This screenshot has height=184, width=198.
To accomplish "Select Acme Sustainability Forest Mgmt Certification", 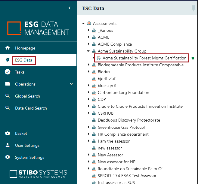I will click(144, 58).
